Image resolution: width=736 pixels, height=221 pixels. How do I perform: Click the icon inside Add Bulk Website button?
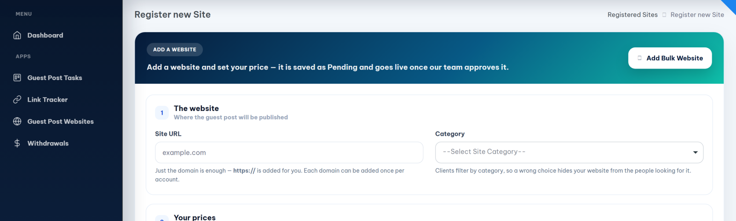(639, 58)
